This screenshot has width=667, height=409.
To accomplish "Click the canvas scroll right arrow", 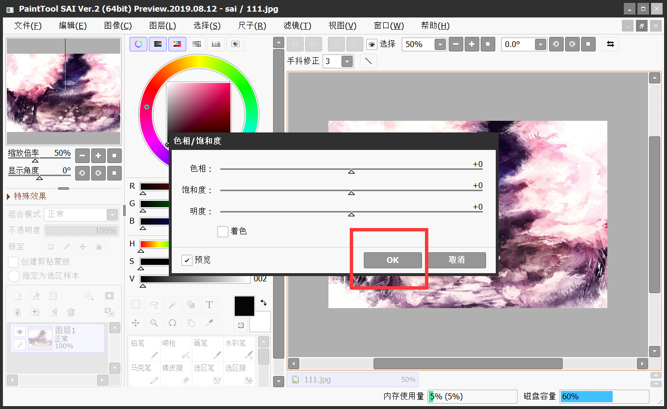I will [642, 363].
